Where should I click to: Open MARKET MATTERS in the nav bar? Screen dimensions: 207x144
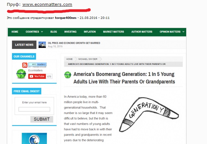[x=114, y=32]
